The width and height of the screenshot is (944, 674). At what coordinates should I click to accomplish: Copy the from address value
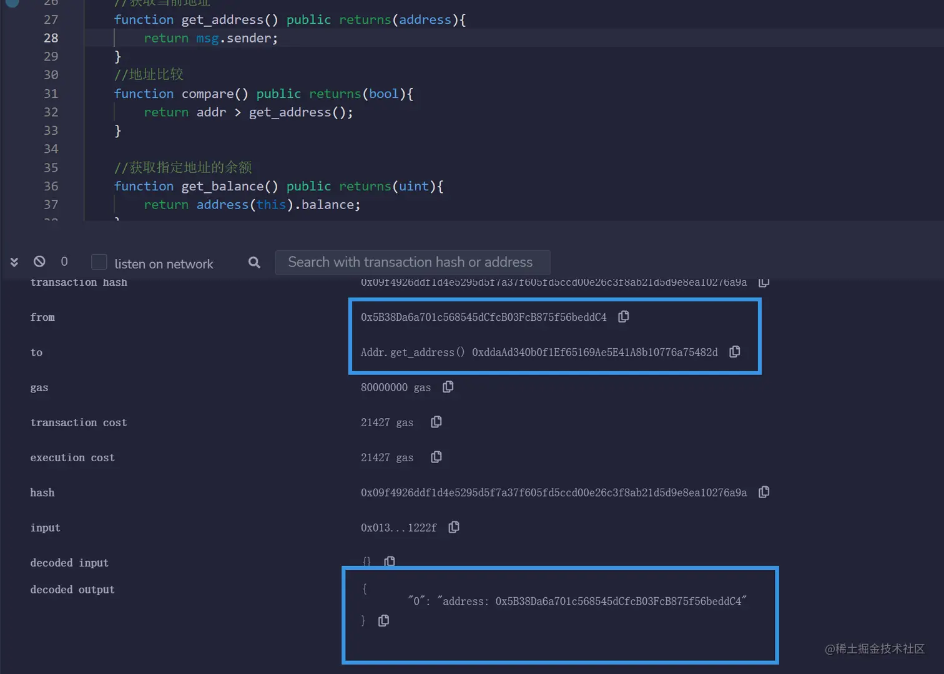click(x=623, y=316)
